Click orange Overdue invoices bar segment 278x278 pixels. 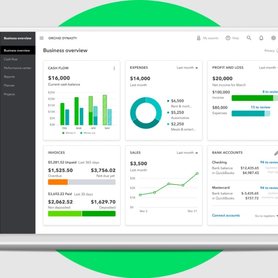58,182
